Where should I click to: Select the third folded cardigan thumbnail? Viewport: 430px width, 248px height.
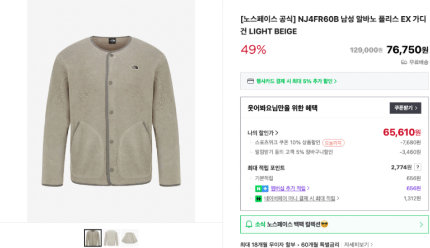coord(129,238)
